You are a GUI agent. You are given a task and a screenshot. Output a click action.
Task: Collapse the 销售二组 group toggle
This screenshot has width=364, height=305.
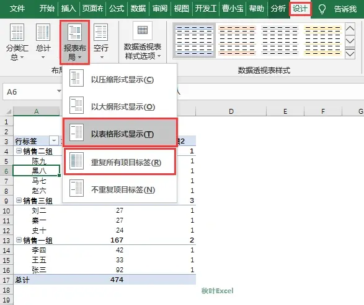[x=19, y=151]
